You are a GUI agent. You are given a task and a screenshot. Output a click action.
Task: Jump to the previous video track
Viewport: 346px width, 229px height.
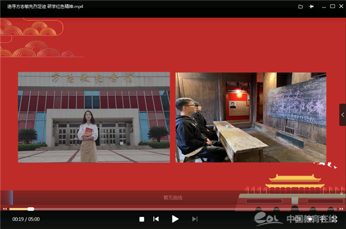156,219
